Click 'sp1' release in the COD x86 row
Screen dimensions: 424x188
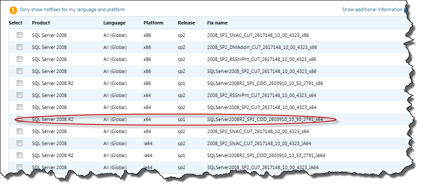point(182,83)
